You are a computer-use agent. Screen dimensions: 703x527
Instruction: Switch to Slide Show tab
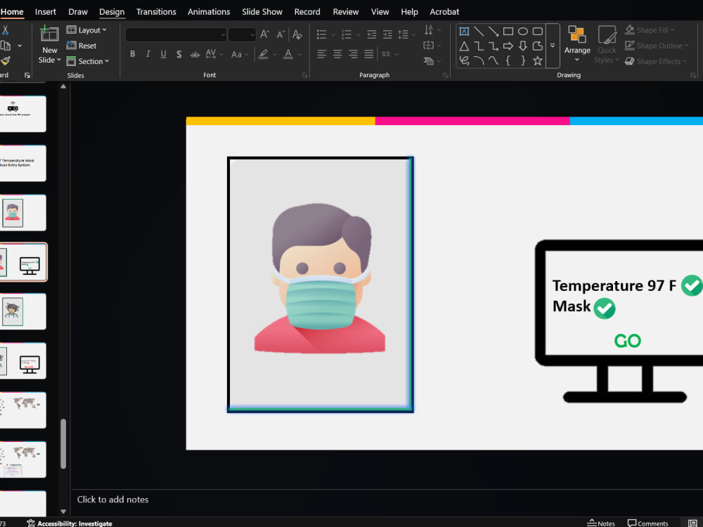(x=262, y=12)
